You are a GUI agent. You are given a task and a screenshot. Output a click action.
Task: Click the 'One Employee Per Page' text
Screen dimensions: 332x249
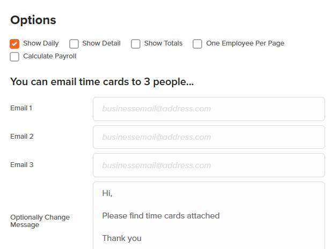(245, 43)
